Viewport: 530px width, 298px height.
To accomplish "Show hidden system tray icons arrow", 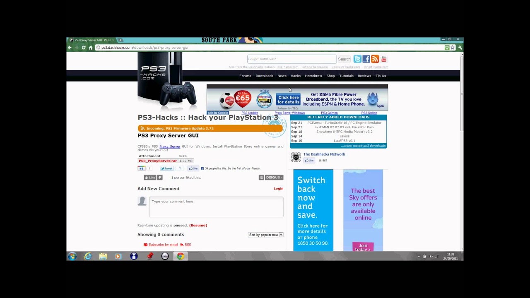I will 419,257.
